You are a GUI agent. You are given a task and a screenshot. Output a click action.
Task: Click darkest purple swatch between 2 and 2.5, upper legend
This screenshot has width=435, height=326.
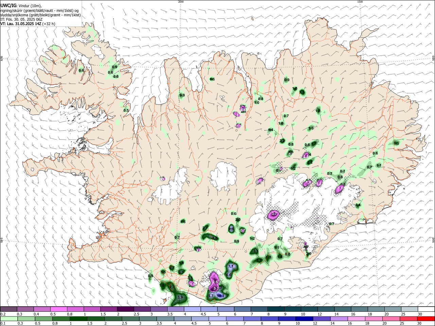(125, 309)
